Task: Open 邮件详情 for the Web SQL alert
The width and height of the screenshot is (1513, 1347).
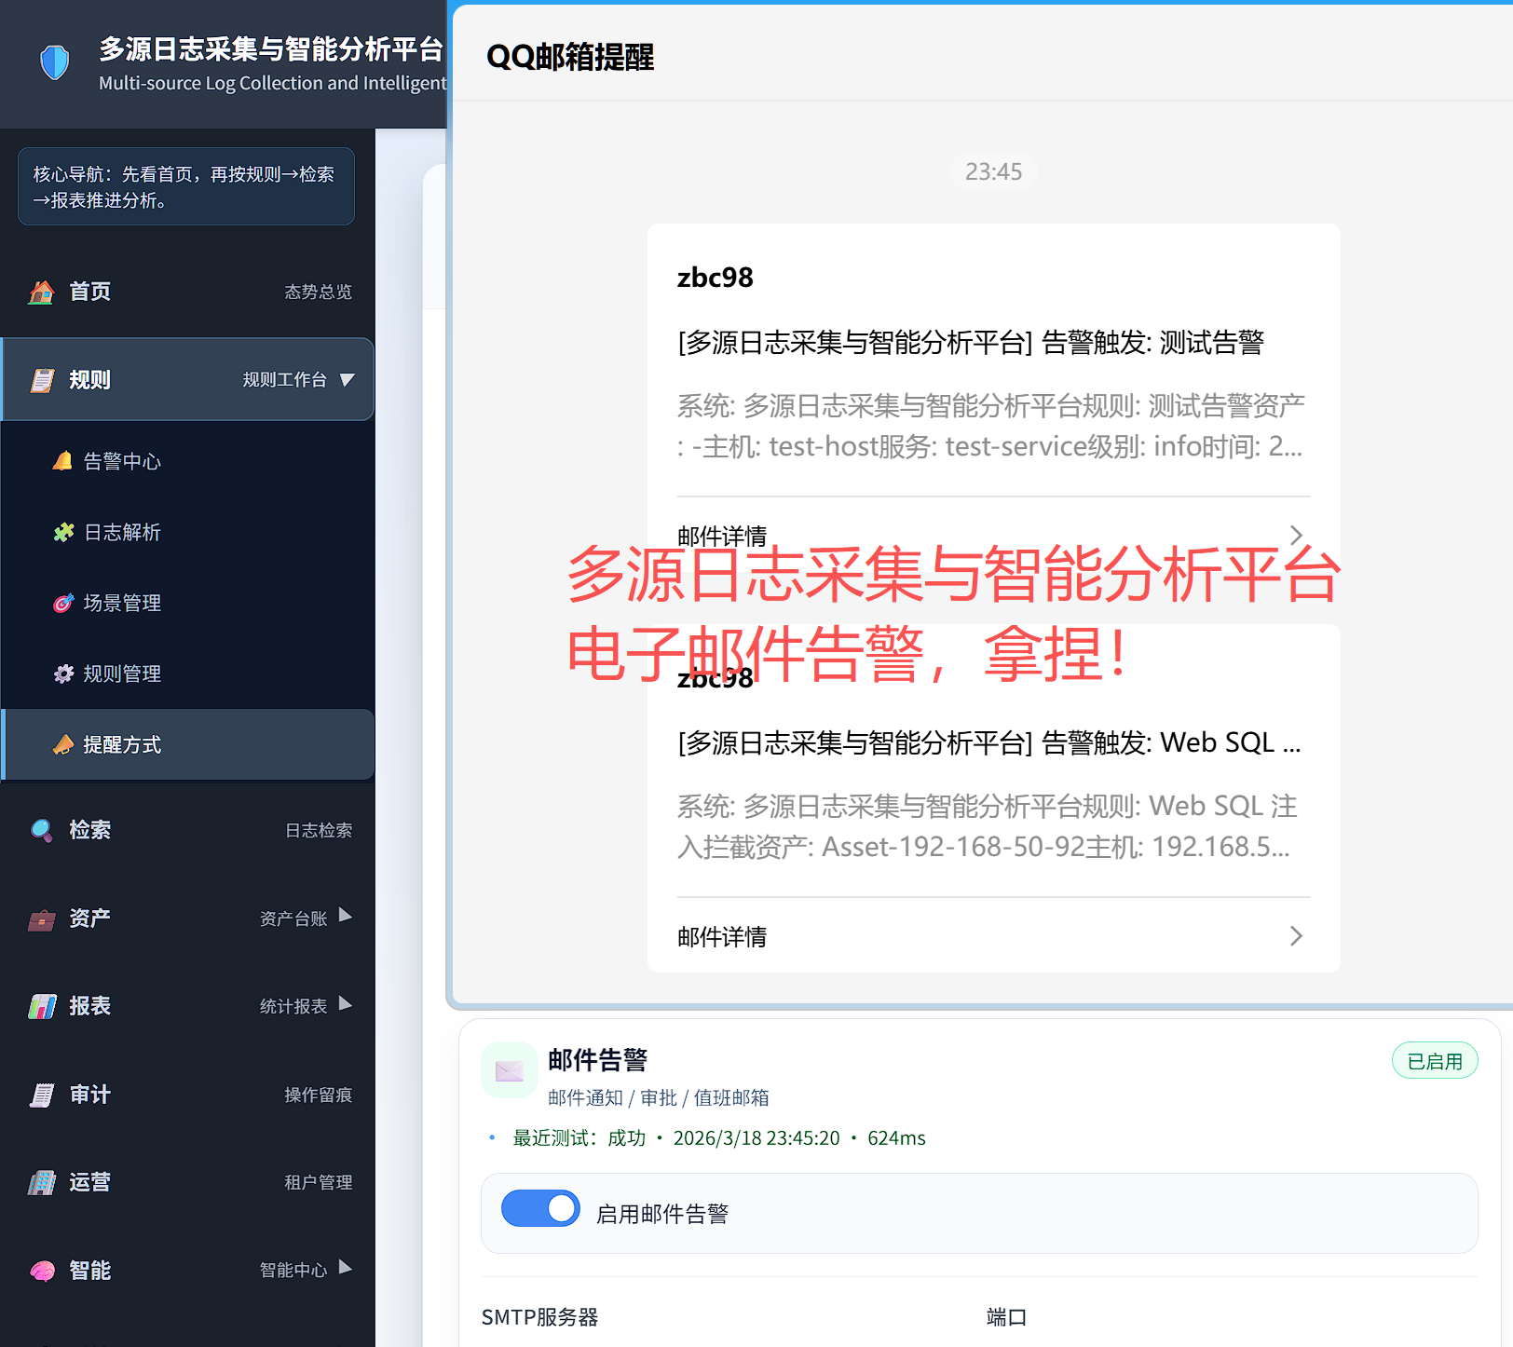Action: [x=993, y=936]
